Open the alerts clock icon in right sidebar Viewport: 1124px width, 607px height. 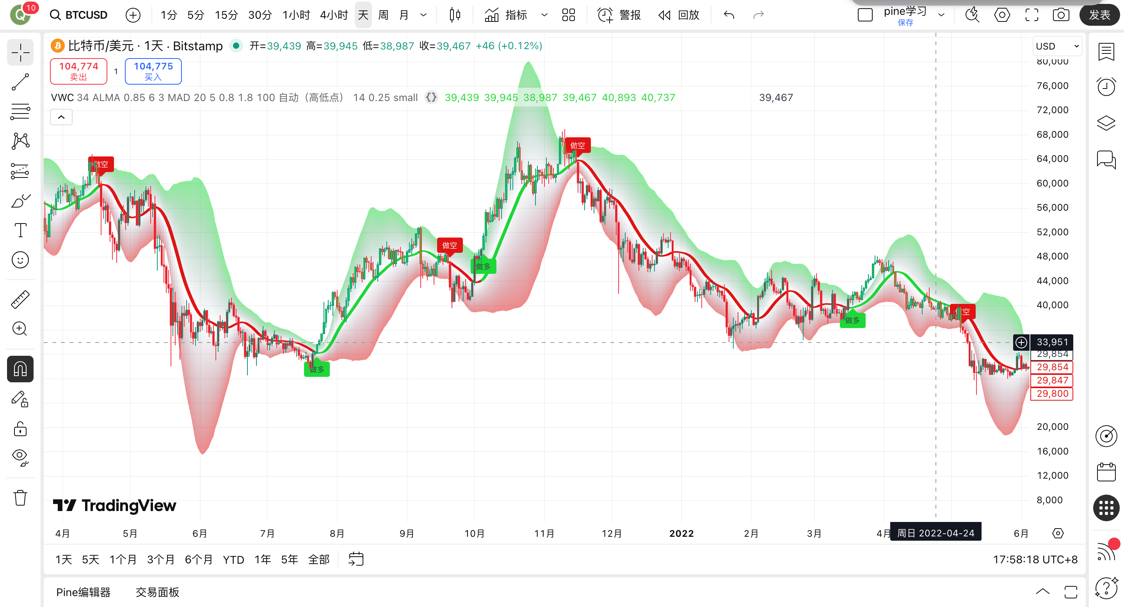pos(1106,87)
